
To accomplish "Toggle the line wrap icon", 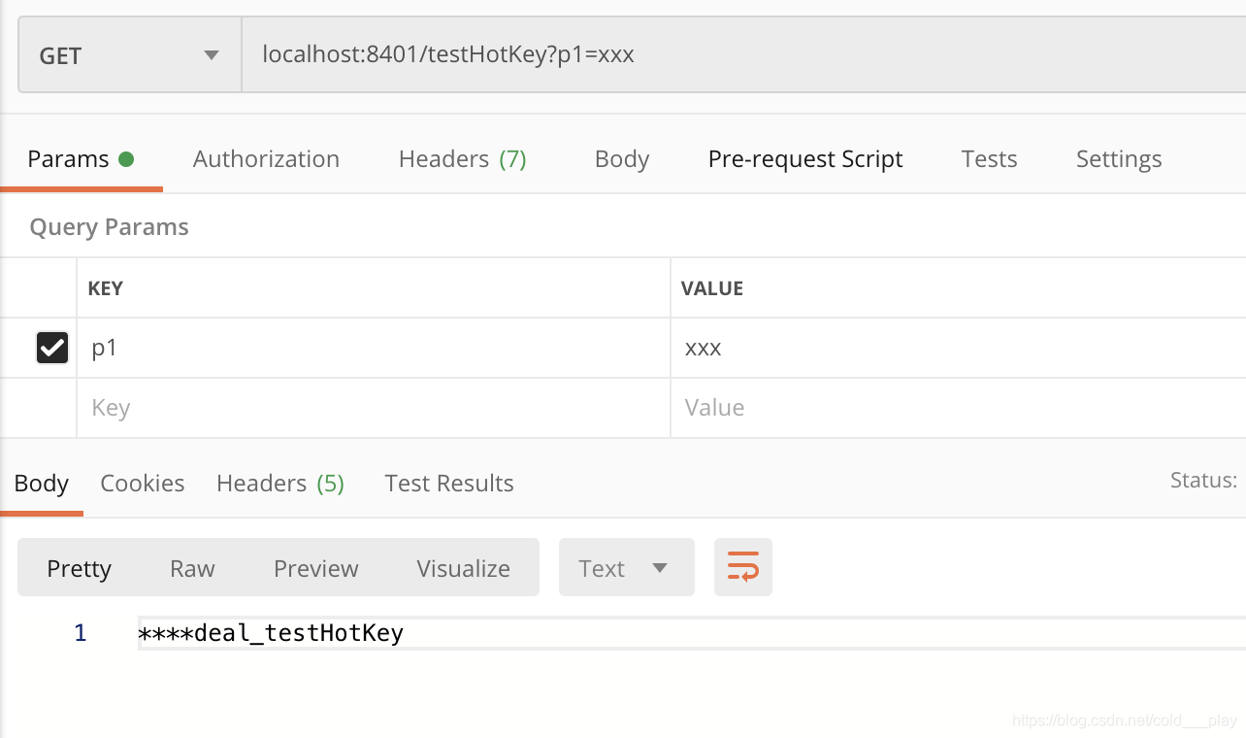I will (743, 567).
